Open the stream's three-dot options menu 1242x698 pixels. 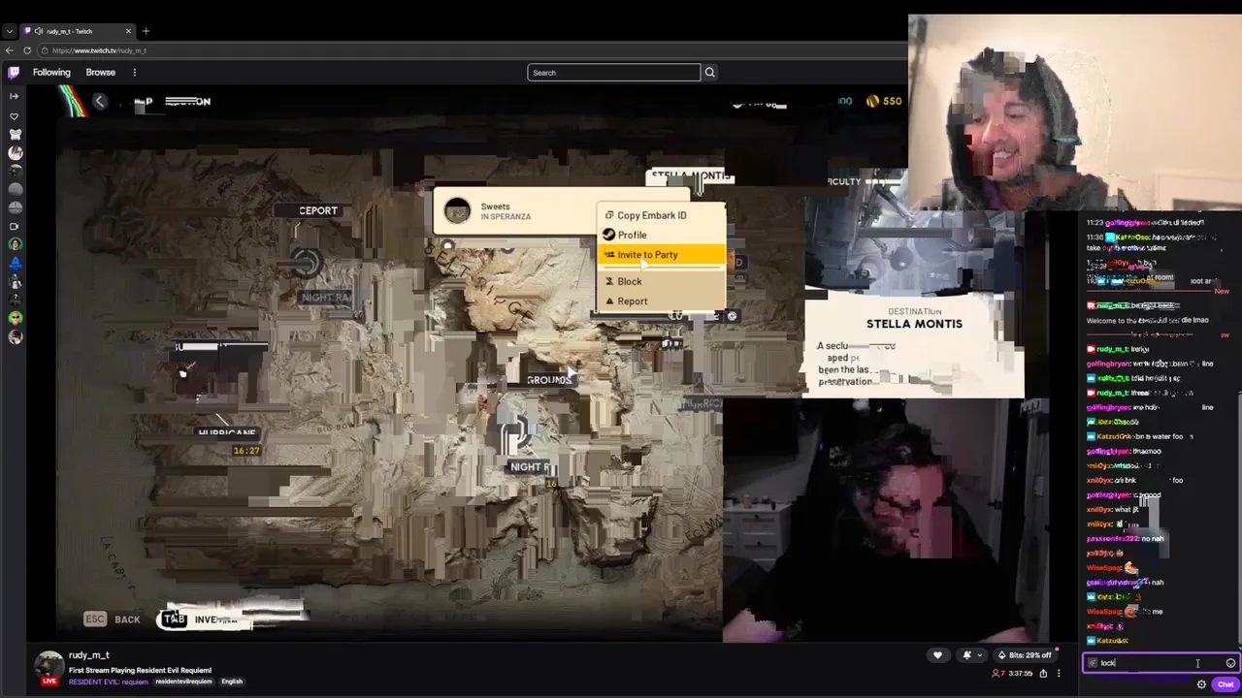coord(1059,674)
